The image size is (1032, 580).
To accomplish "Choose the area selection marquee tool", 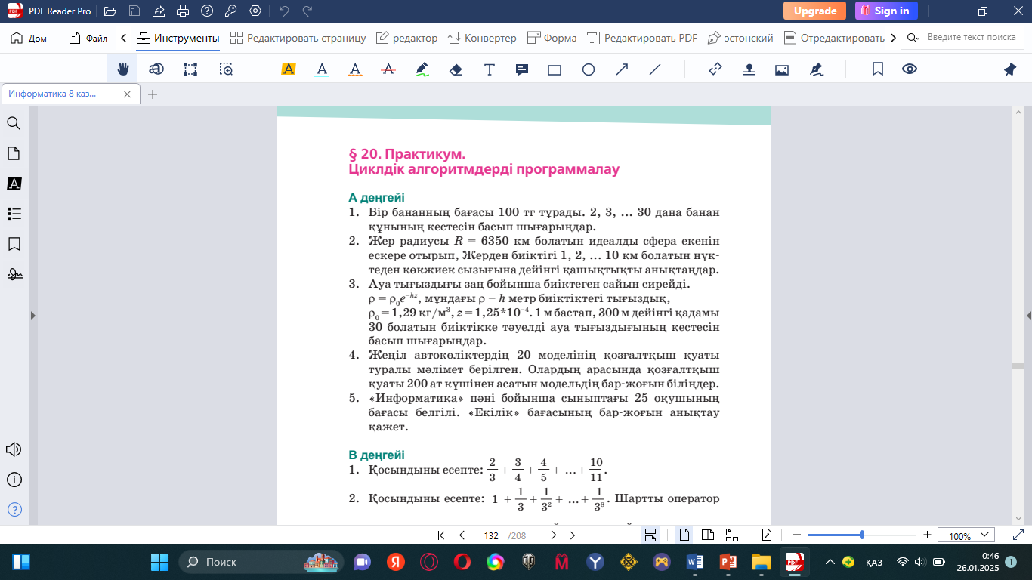I will pos(190,69).
